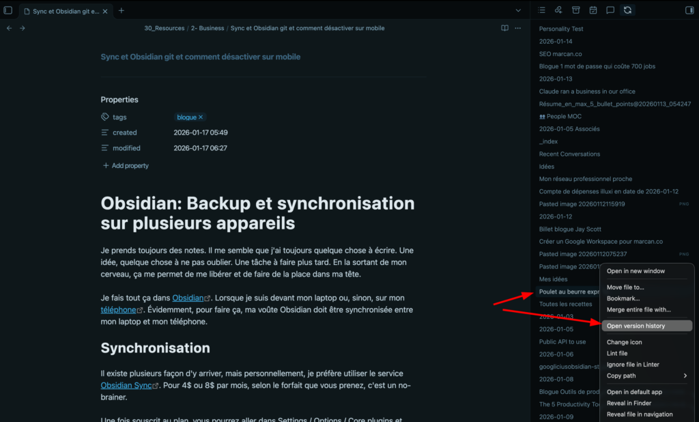Screen dimensions: 699x422
Task: Open Pasted image 20260112115919
Action: pos(582,204)
